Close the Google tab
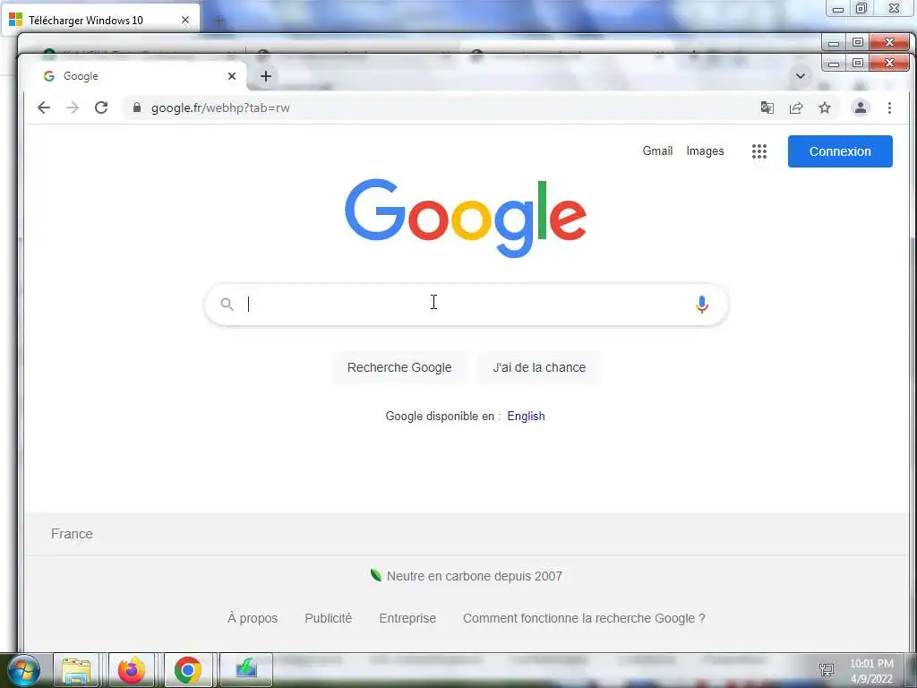 tap(232, 76)
